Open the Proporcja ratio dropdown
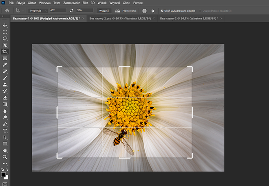This screenshot has width=269, height=186. (x=38, y=11)
